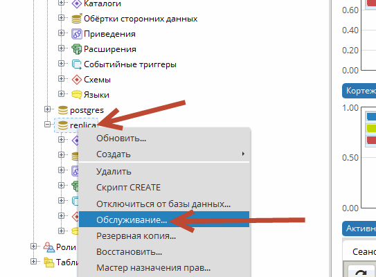The image size is (376, 277).
Task: Click the tablespaces folder icon
Action: pyautogui.click(x=49, y=262)
